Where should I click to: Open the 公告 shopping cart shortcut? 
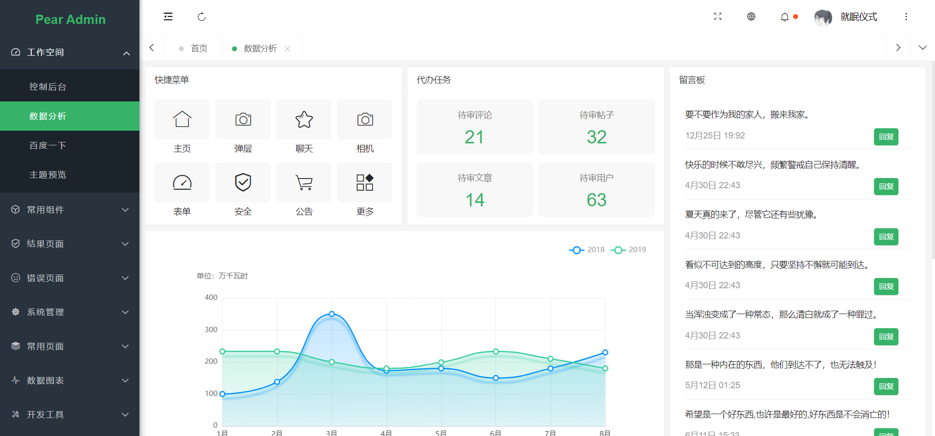tap(304, 183)
